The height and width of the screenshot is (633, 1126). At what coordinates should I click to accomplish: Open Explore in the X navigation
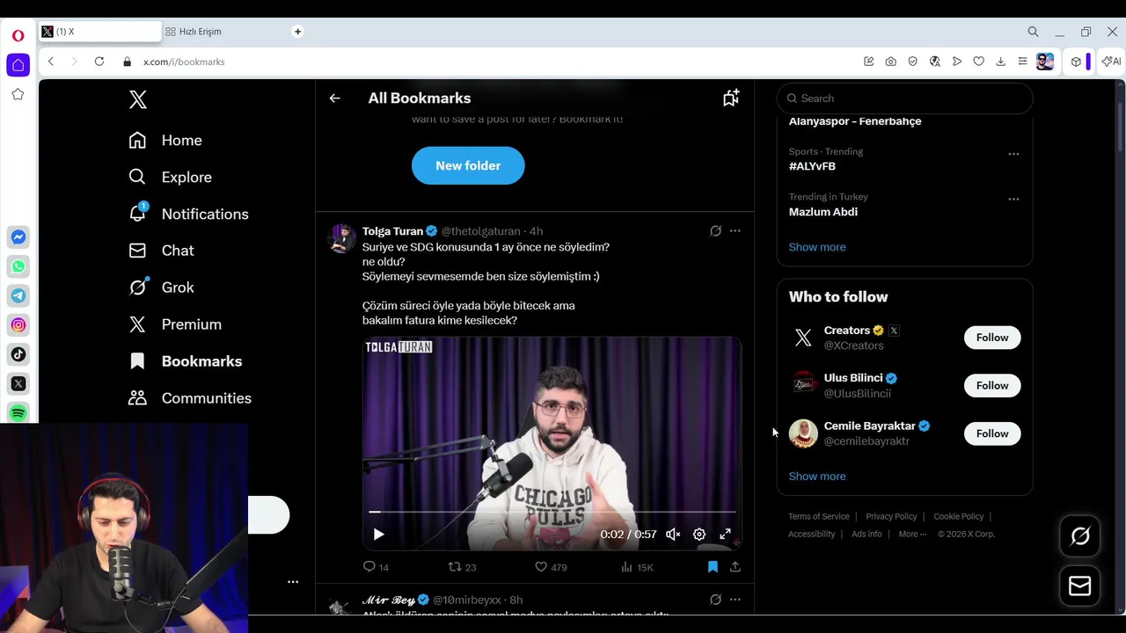click(x=171, y=178)
